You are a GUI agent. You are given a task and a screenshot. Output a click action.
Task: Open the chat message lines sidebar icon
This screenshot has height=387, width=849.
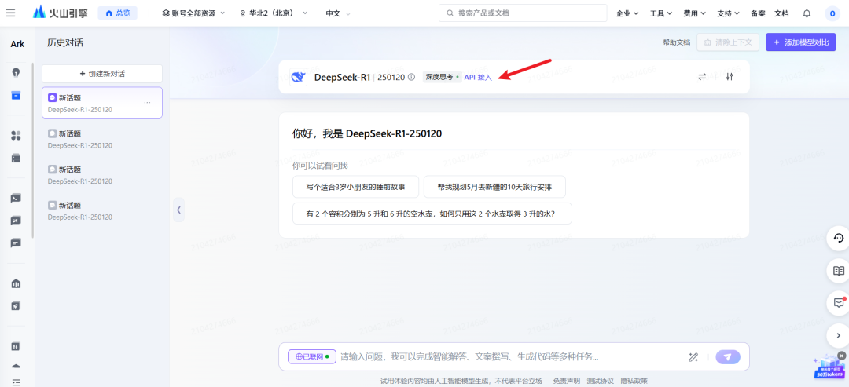pos(17,243)
